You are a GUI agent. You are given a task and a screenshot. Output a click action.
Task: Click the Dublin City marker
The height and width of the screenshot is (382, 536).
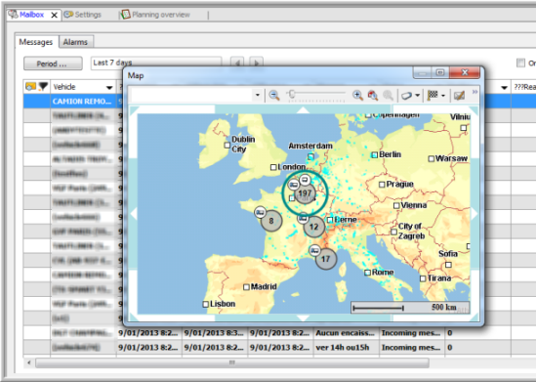[x=227, y=145]
